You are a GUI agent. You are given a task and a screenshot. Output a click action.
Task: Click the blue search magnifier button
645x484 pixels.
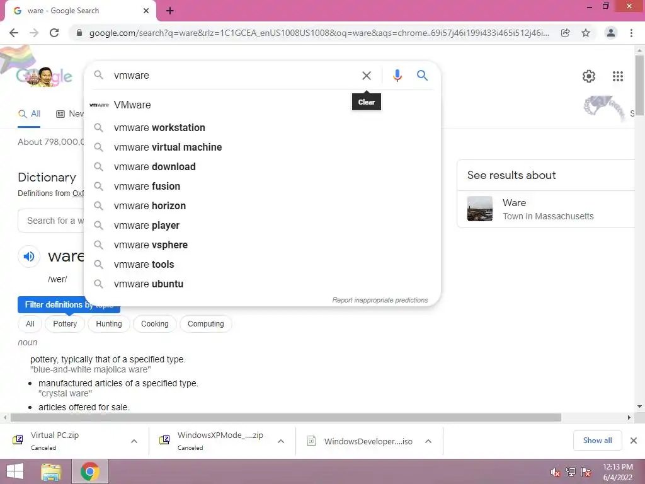[422, 76]
